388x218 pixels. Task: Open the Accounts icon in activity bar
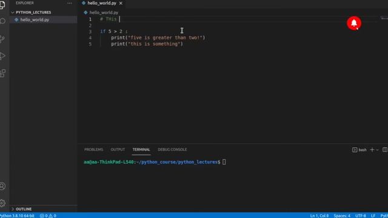[2, 186]
